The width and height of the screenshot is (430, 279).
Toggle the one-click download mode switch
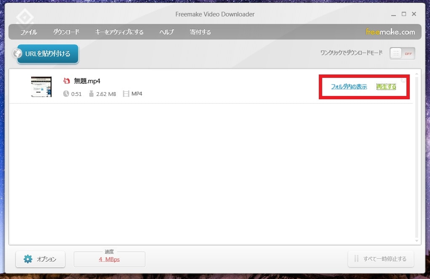[x=402, y=53]
